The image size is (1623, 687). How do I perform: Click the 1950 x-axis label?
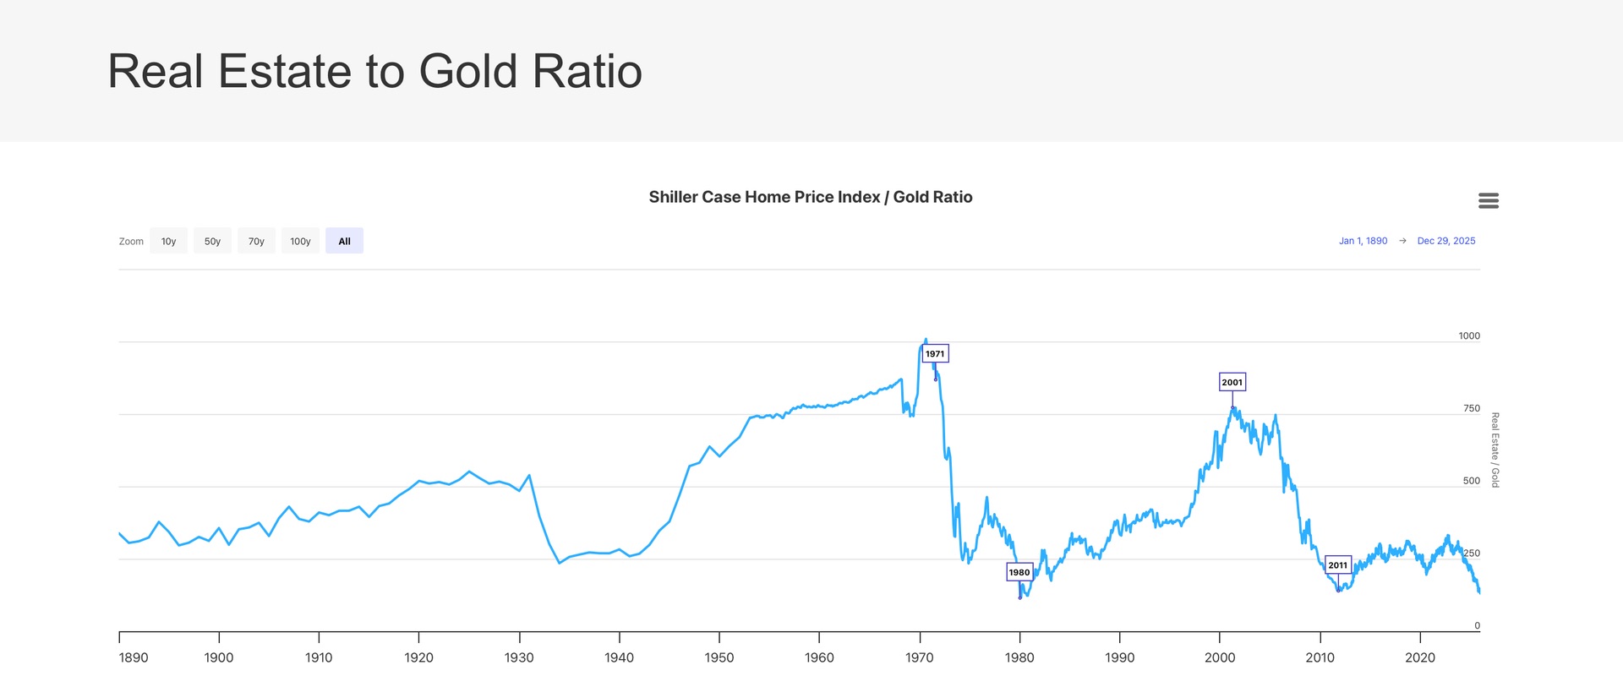click(x=719, y=657)
